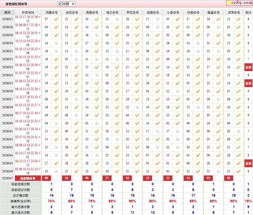Viewport: 253px width, 215px height.
Task: Click the cross in row 2026027 荡之杀号
Action: point(117,19)
